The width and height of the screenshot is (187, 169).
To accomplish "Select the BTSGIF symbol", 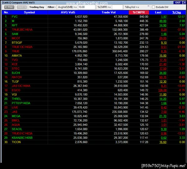I will (x=17, y=43).
